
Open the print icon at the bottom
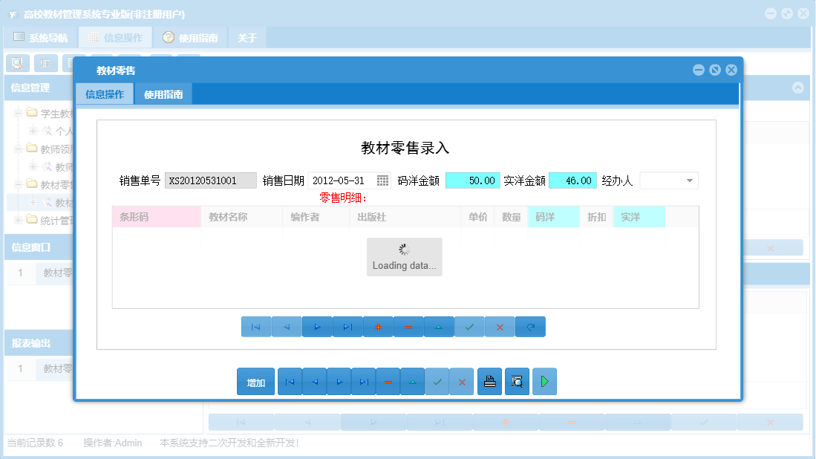click(x=489, y=381)
